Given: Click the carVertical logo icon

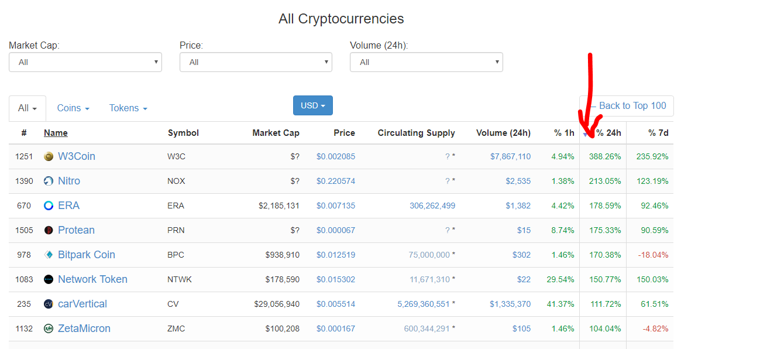Looking at the screenshot, I should point(49,304).
